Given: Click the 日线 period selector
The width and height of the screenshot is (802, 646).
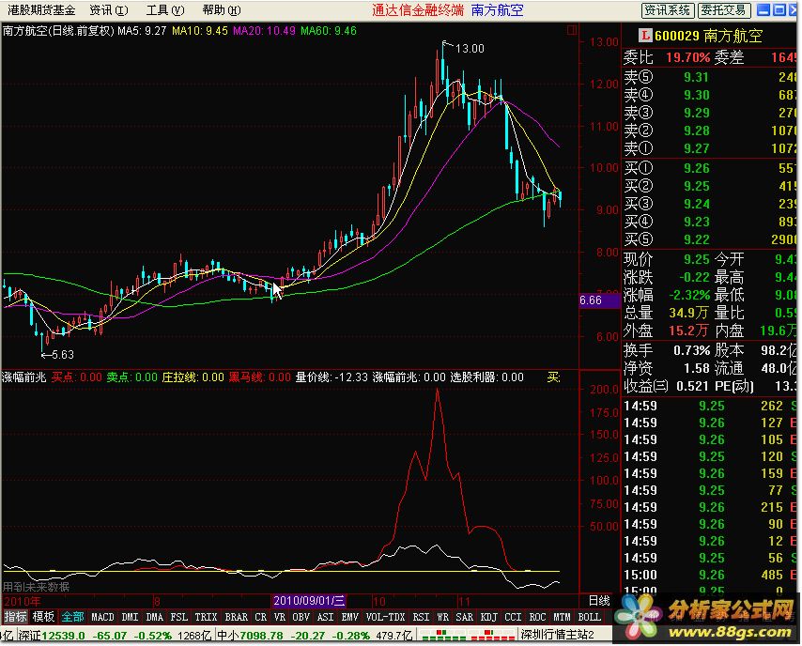Looking at the screenshot, I should 599,601.
